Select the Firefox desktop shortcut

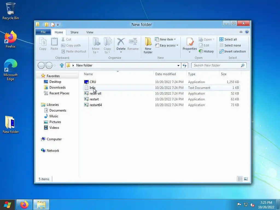pyautogui.click(x=11, y=39)
